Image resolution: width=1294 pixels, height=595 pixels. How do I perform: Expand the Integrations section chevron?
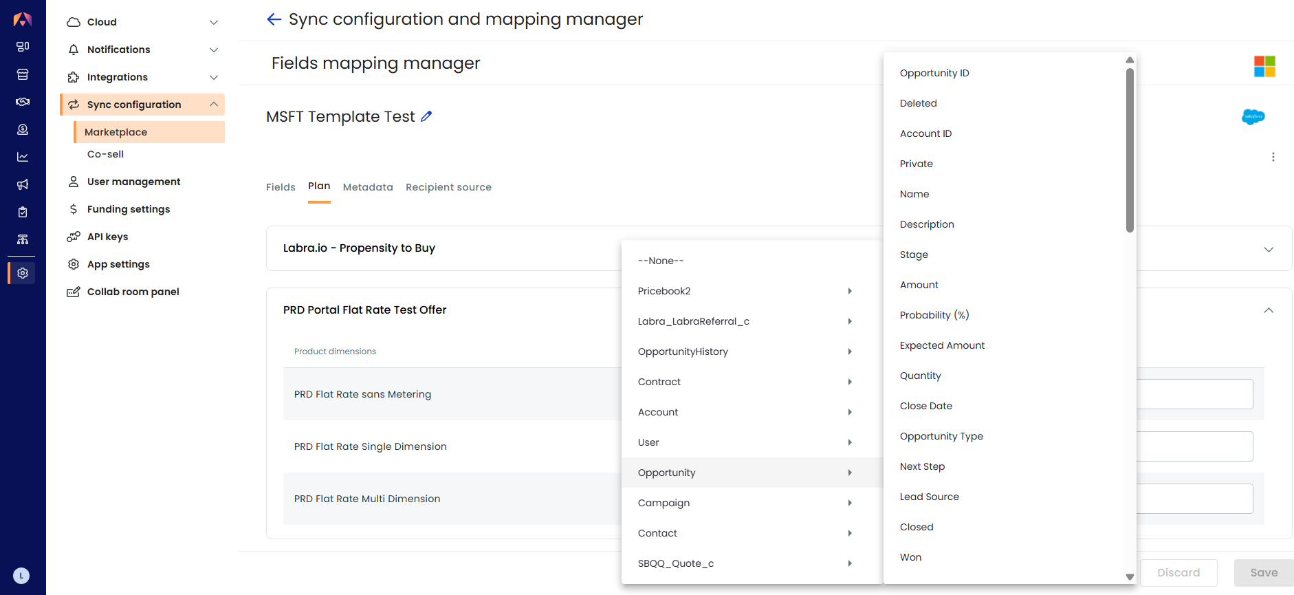(x=214, y=77)
